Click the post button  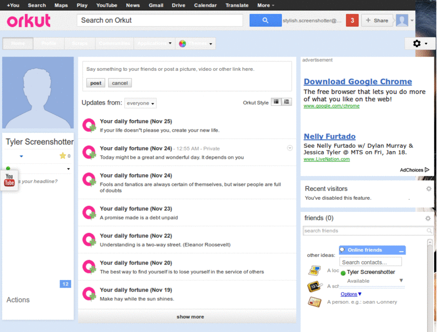coord(96,83)
